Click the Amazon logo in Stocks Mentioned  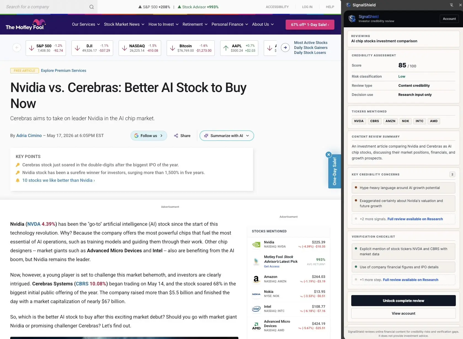tap(256, 279)
